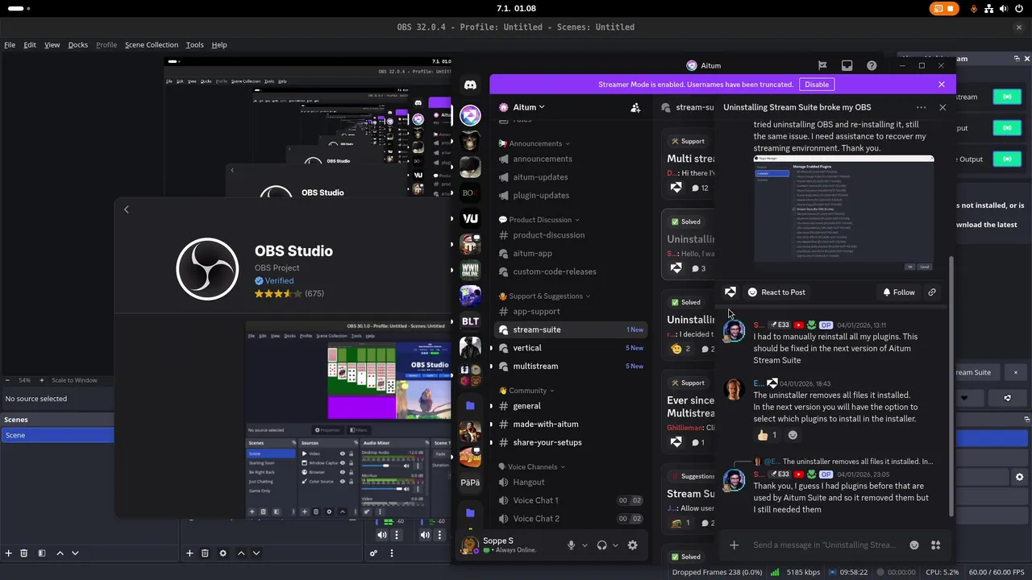Remove scene with the Scenes trash icon

pyautogui.click(x=24, y=553)
